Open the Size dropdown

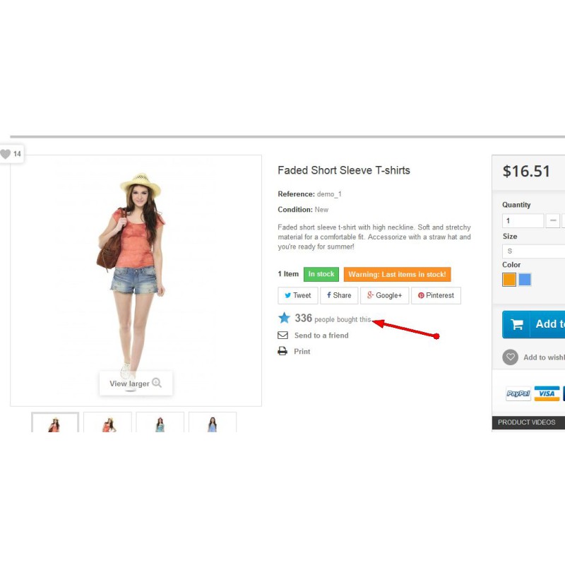pyautogui.click(x=534, y=251)
